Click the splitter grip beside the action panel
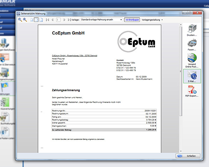 click(180, 71)
